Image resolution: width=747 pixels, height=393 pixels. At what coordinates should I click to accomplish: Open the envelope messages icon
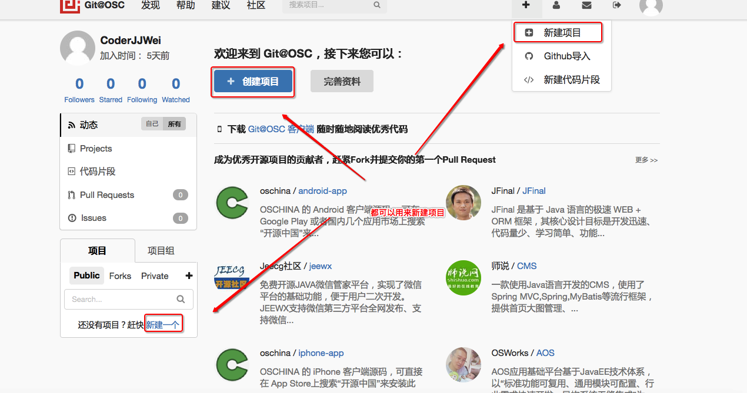[586, 5]
